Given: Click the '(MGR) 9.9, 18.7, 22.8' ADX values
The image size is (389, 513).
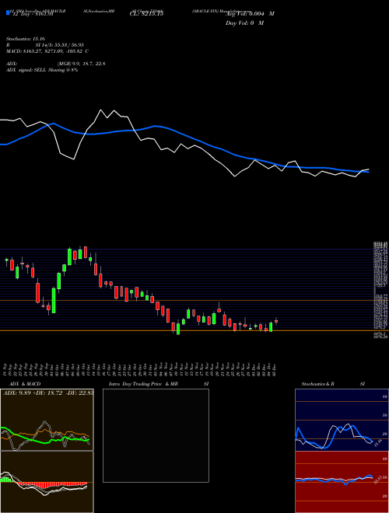Looking at the screenshot, I should tap(81, 64).
